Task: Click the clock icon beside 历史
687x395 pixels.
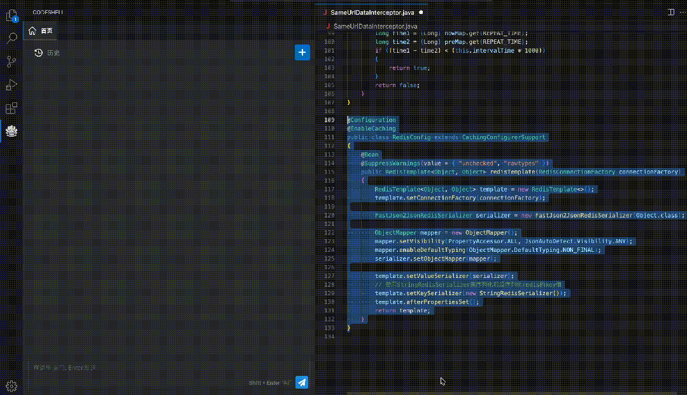Action: coord(39,53)
